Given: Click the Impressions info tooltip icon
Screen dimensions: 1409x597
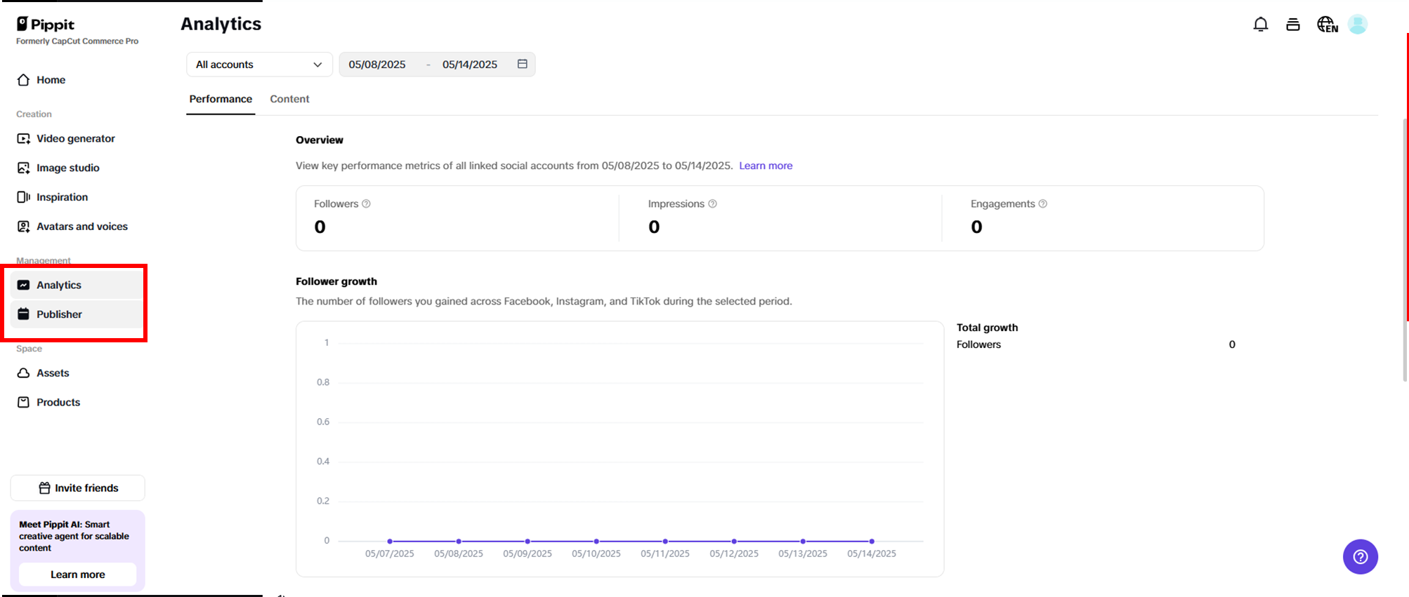Looking at the screenshot, I should click(x=712, y=204).
